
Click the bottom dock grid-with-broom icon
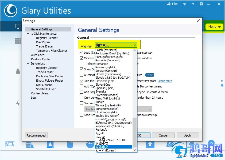[x=30, y=145]
